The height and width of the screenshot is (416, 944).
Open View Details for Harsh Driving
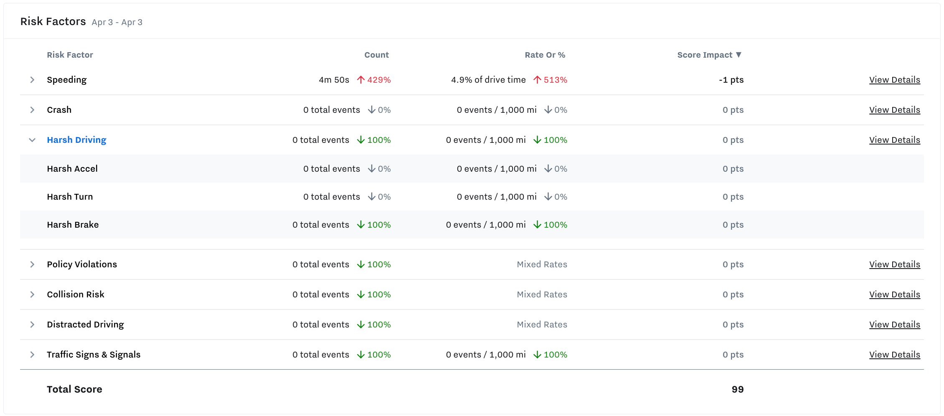point(895,140)
